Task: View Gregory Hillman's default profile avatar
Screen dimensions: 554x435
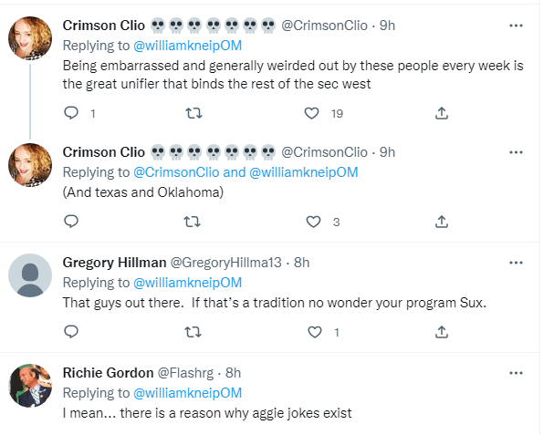Action: [x=30, y=276]
